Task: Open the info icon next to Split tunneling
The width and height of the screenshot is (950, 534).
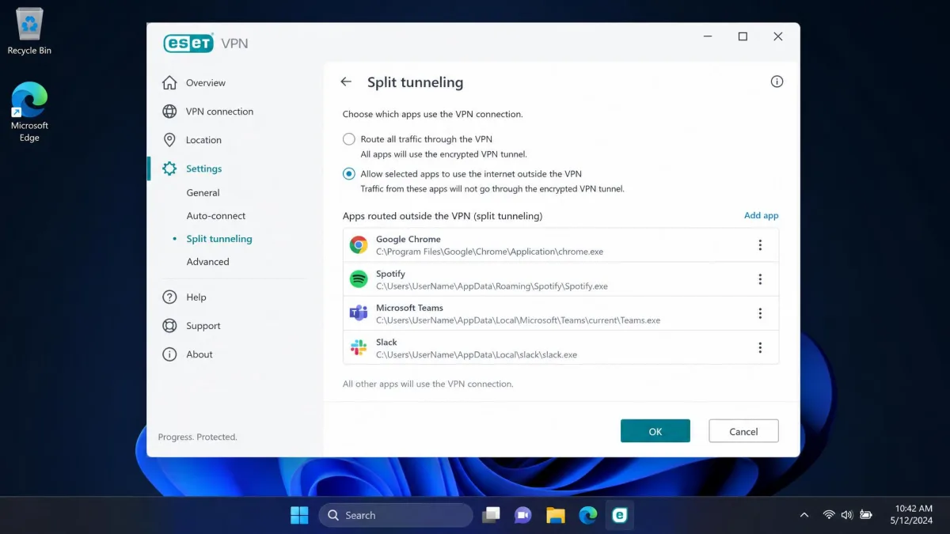Action: (x=777, y=81)
